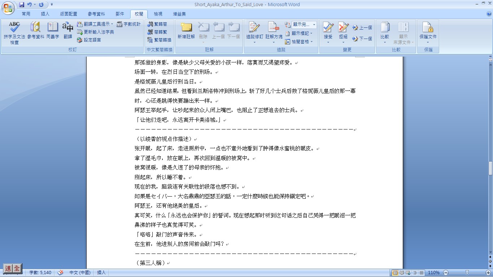Click the 翻譯 translate button
Screen dimensions: 493x277
click(x=68, y=31)
